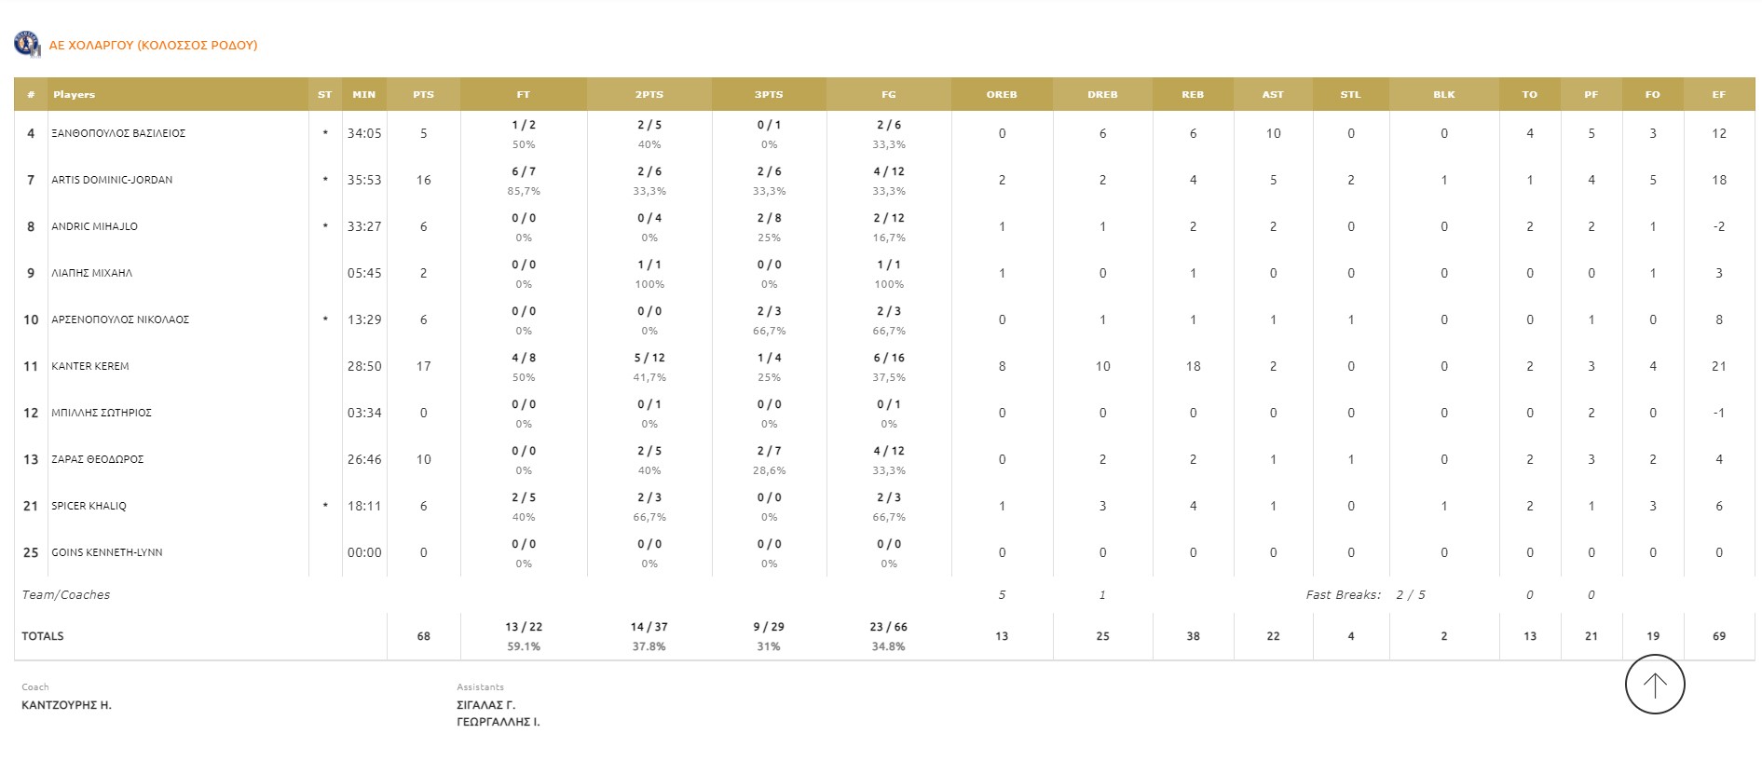Open player SPICER KHALIQ
The width and height of the screenshot is (1762, 761).
click(x=89, y=506)
